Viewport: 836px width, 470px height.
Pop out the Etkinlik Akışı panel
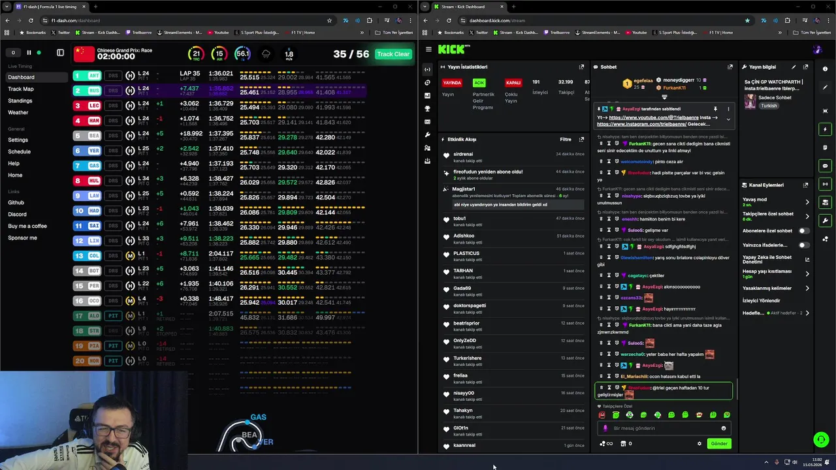581,139
